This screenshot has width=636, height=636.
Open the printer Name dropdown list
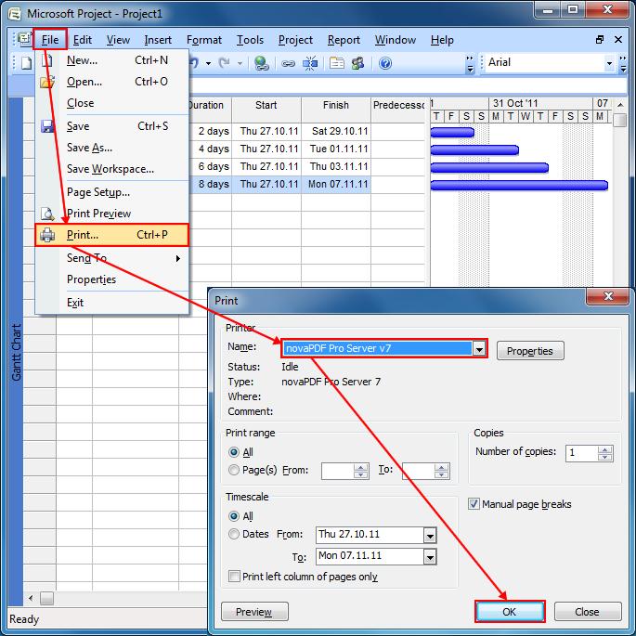click(x=479, y=349)
